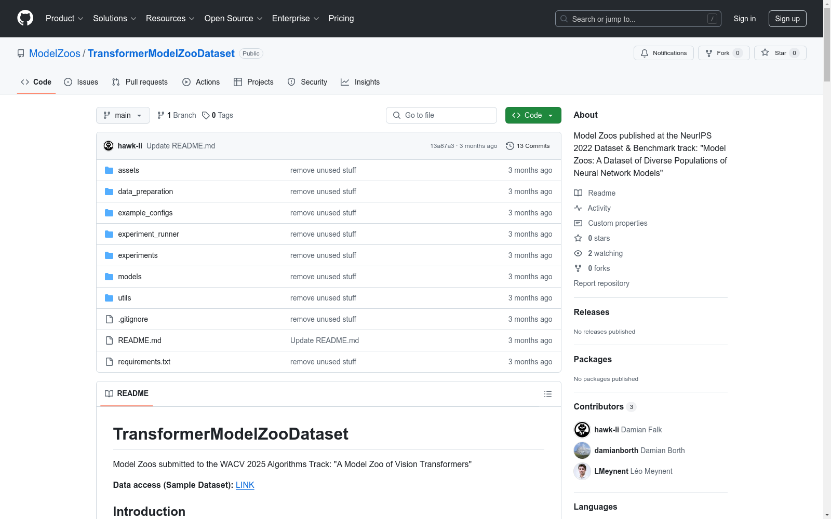831x519 pixels.
Task: Click the experiment_runner folder icon
Action: click(109, 234)
